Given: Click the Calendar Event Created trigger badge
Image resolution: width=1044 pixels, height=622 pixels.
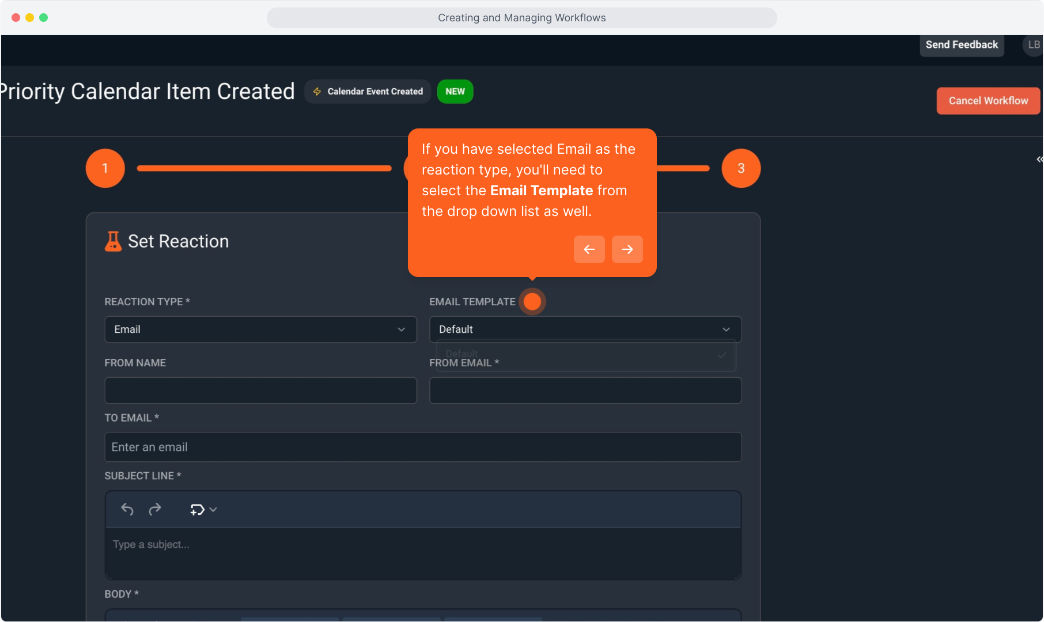Looking at the screenshot, I should point(368,92).
